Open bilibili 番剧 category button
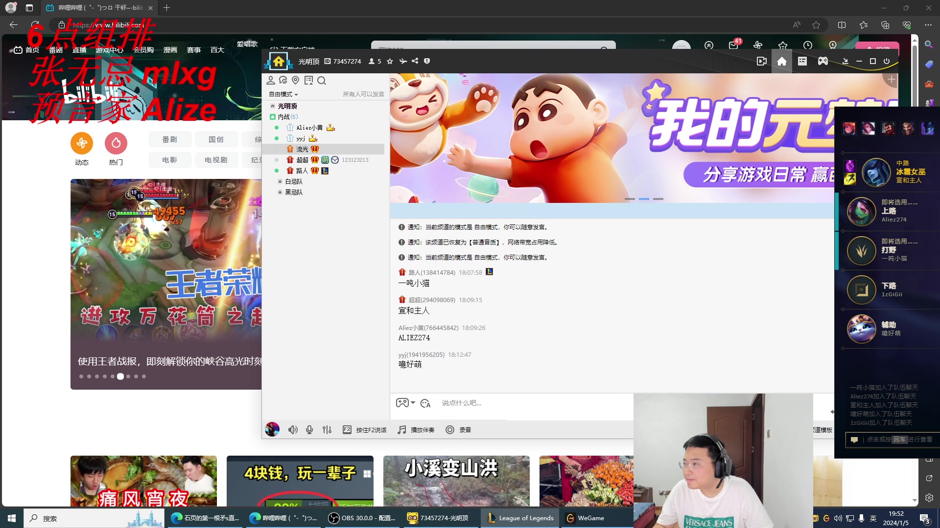Screen dimensions: 940x528 pos(169,139)
